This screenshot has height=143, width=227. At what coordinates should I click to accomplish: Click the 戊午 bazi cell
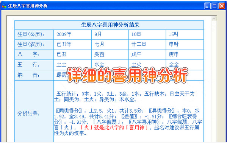(147, 54)
